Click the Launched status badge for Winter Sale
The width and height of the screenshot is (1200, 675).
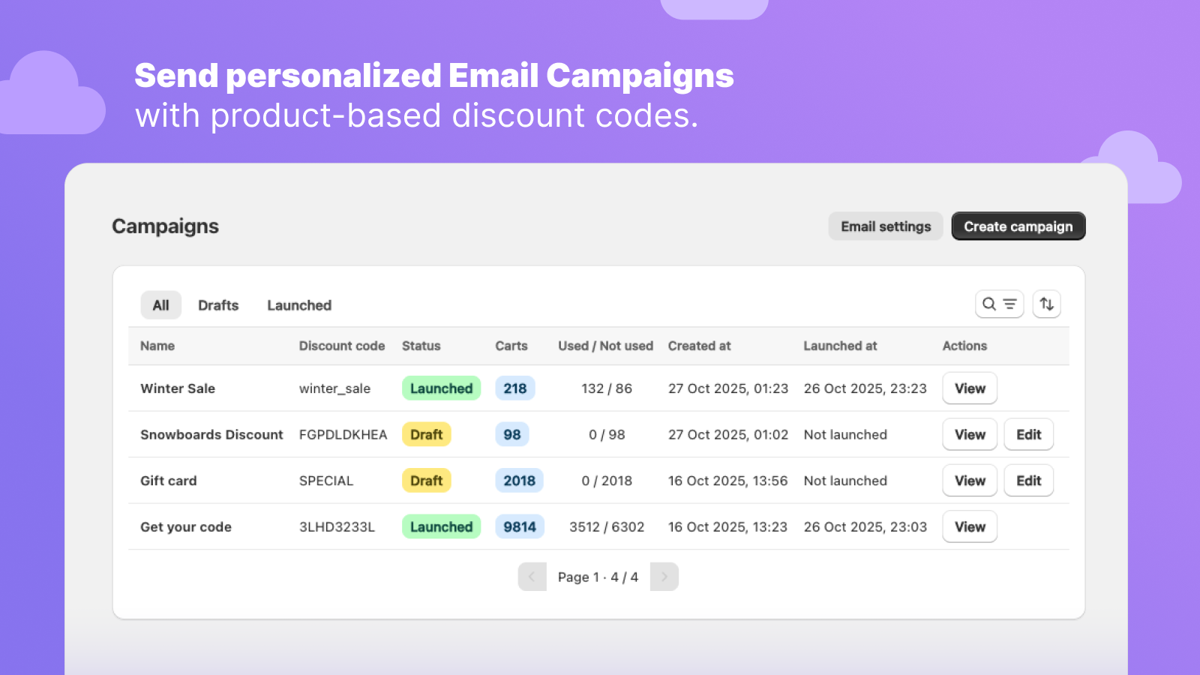[x=441, y=388]
